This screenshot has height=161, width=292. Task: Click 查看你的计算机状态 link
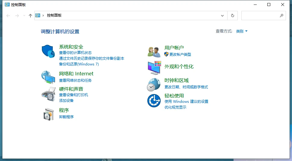click(75, 53)
